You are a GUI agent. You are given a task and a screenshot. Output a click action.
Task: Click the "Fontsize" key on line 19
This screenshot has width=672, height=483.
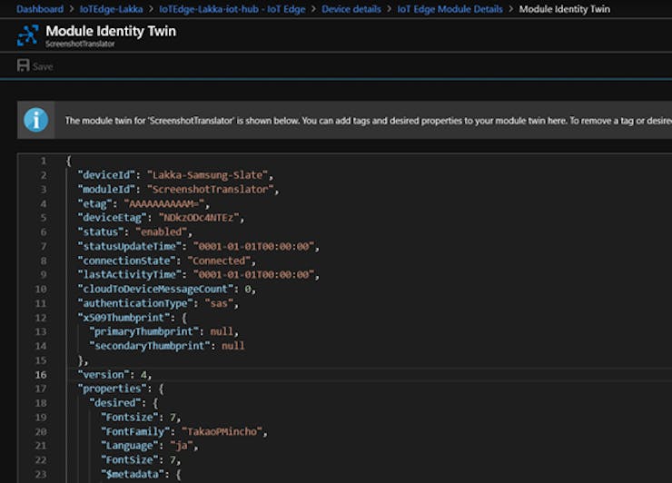pos(130,418)
